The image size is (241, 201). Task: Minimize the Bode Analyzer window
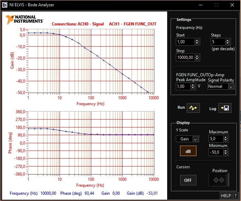pos(201,5)
